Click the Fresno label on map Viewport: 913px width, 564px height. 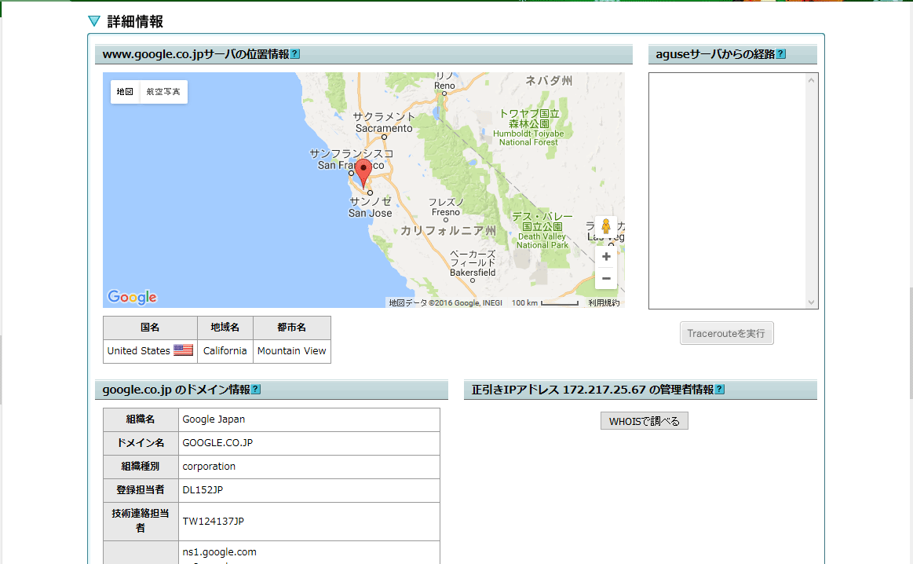(446, 212)
